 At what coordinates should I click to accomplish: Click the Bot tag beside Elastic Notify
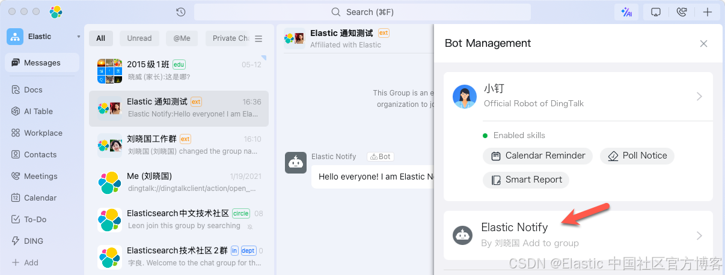click(381, 157)
